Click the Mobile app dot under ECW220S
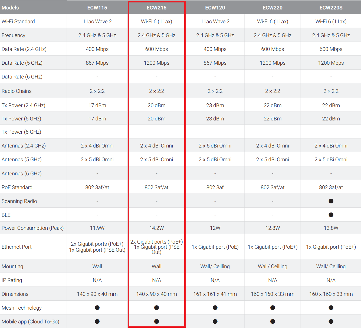 point(331,322)
